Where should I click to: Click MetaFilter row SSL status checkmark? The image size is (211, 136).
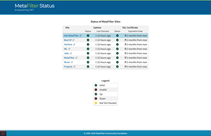coord(117,58)
